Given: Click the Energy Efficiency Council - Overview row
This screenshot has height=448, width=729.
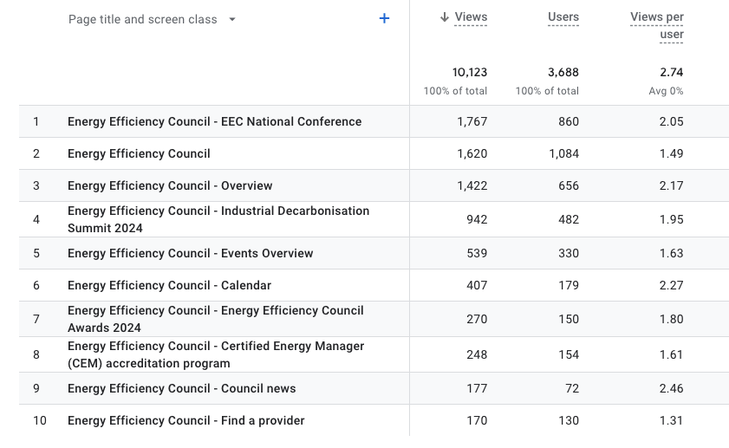Looking at the screenshot, I should [170, 185].
